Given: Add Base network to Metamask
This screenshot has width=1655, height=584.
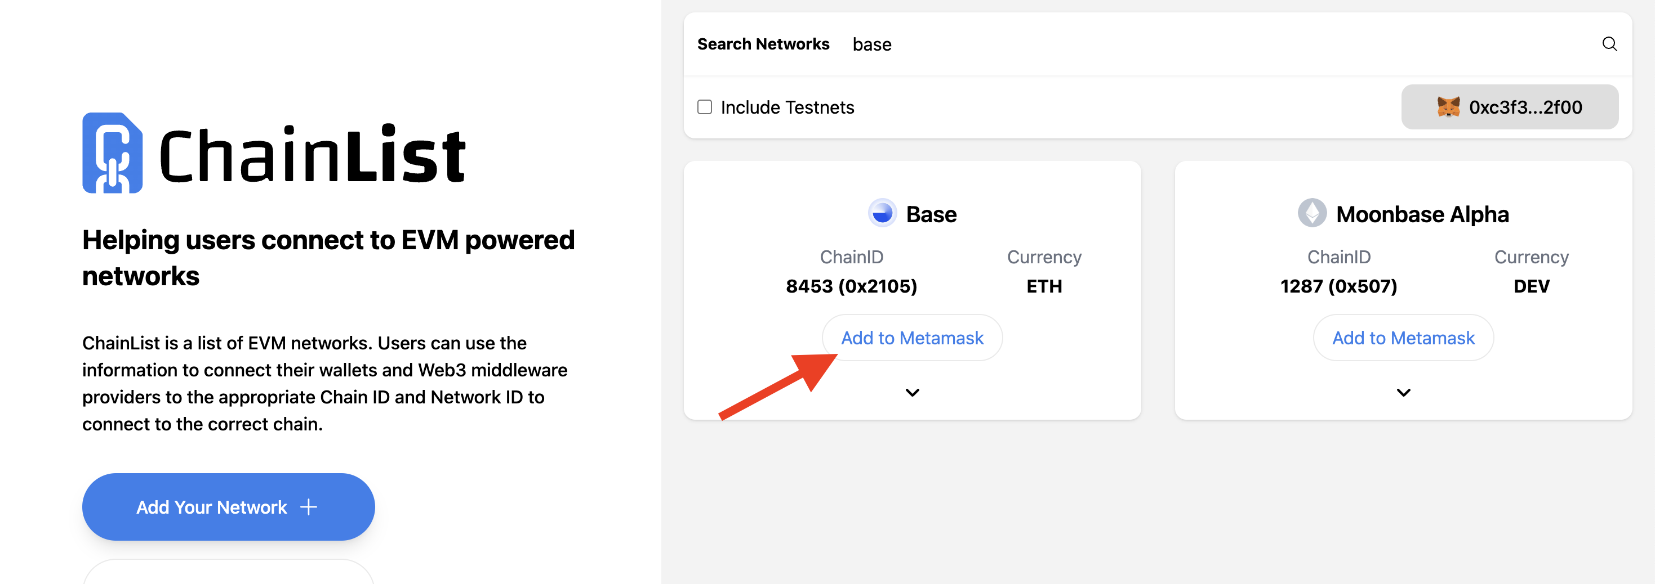Looking at the screenshot, I should pyautogui.click(x=913, y=338).
